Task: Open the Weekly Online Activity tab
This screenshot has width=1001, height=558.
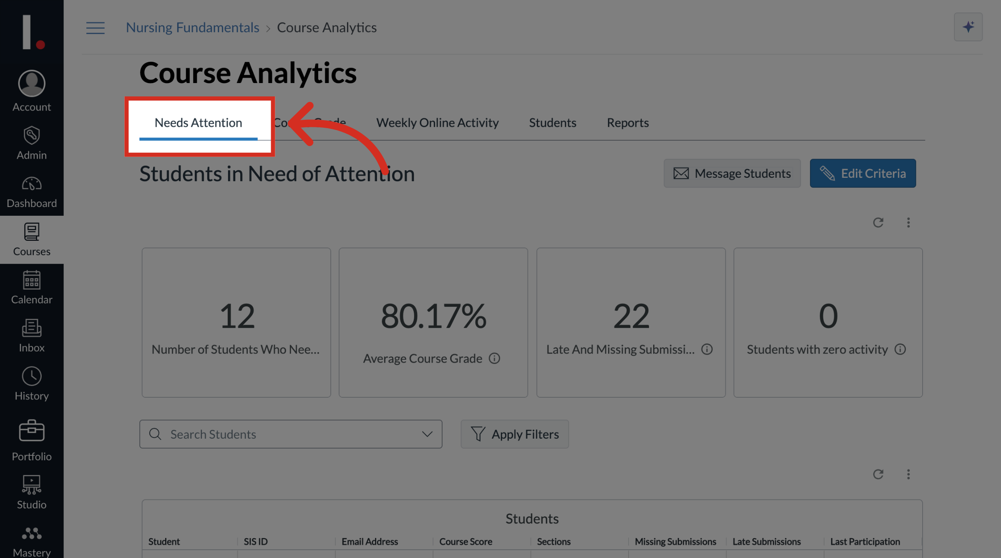Action: pos(437,122)
